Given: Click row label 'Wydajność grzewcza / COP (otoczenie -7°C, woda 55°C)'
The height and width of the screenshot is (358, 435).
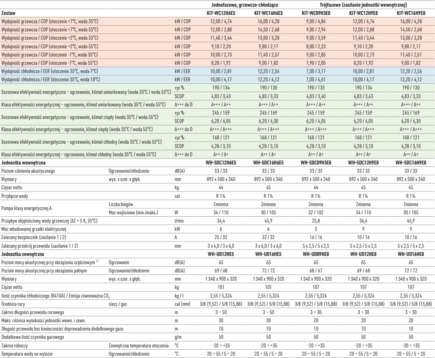Looking at the screenshot, I should pos(49,63).
